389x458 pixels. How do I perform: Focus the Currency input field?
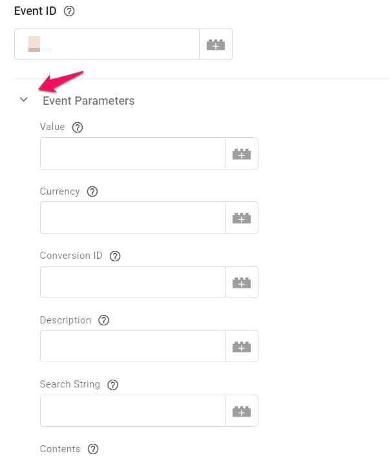132,217
